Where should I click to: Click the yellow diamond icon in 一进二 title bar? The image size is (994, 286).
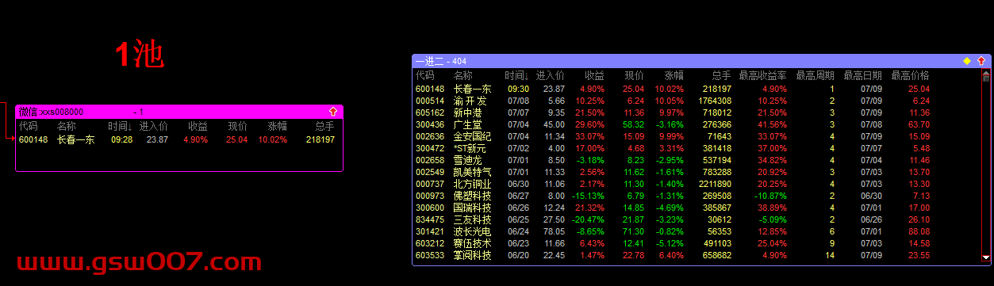(x=966, y=61)
